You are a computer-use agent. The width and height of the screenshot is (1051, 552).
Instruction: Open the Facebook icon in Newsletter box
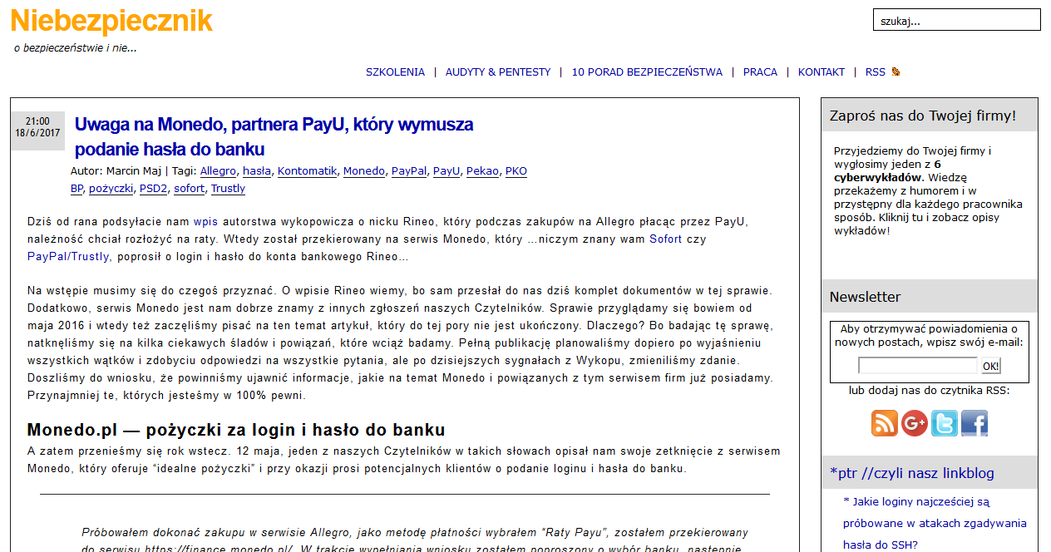tap(975, 422)
